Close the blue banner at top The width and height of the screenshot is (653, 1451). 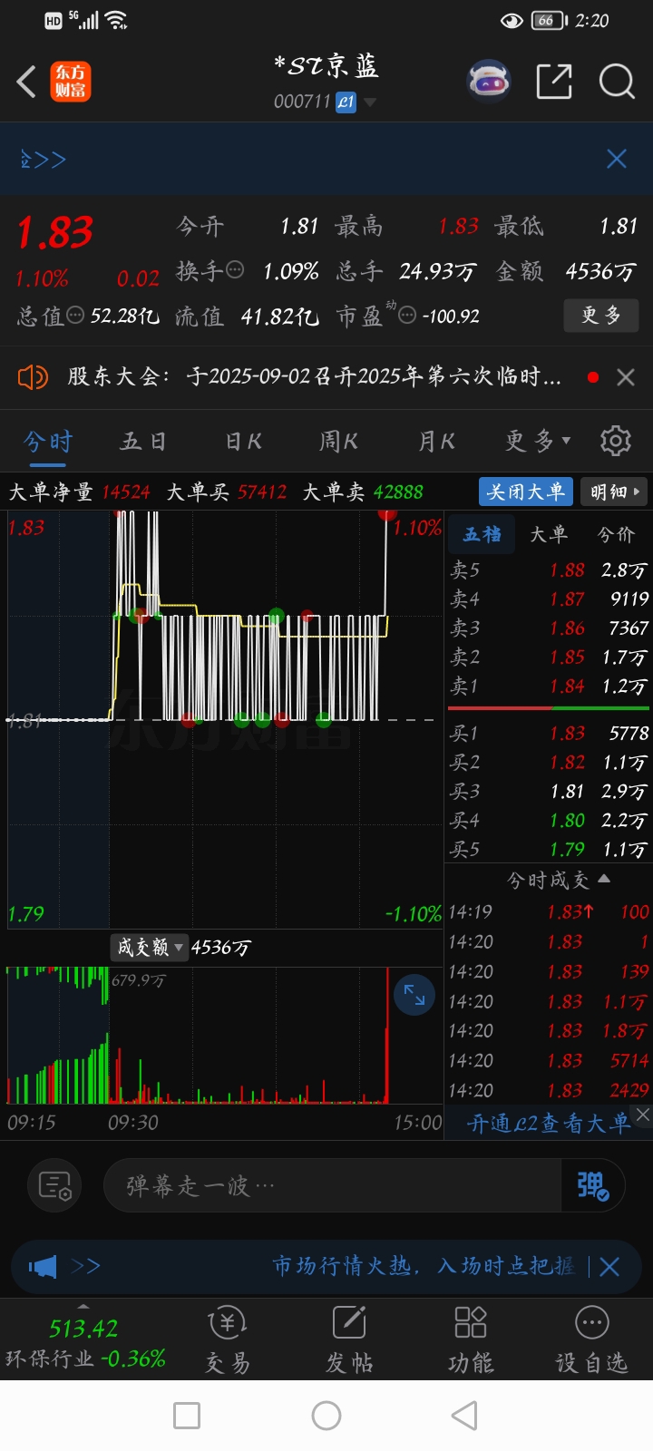coord(617,160)
